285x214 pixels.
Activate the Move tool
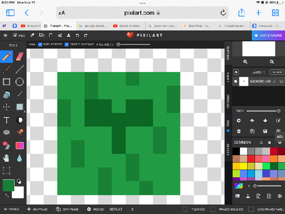tap(7, 107)
